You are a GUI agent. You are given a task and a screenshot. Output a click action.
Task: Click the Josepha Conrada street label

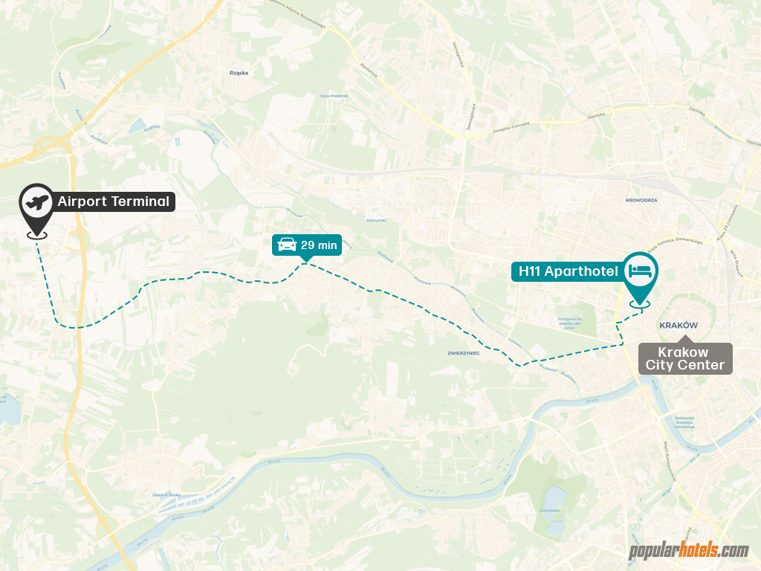click(x=511, y=128)
